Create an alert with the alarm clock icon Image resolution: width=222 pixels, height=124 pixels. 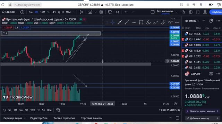110,12
